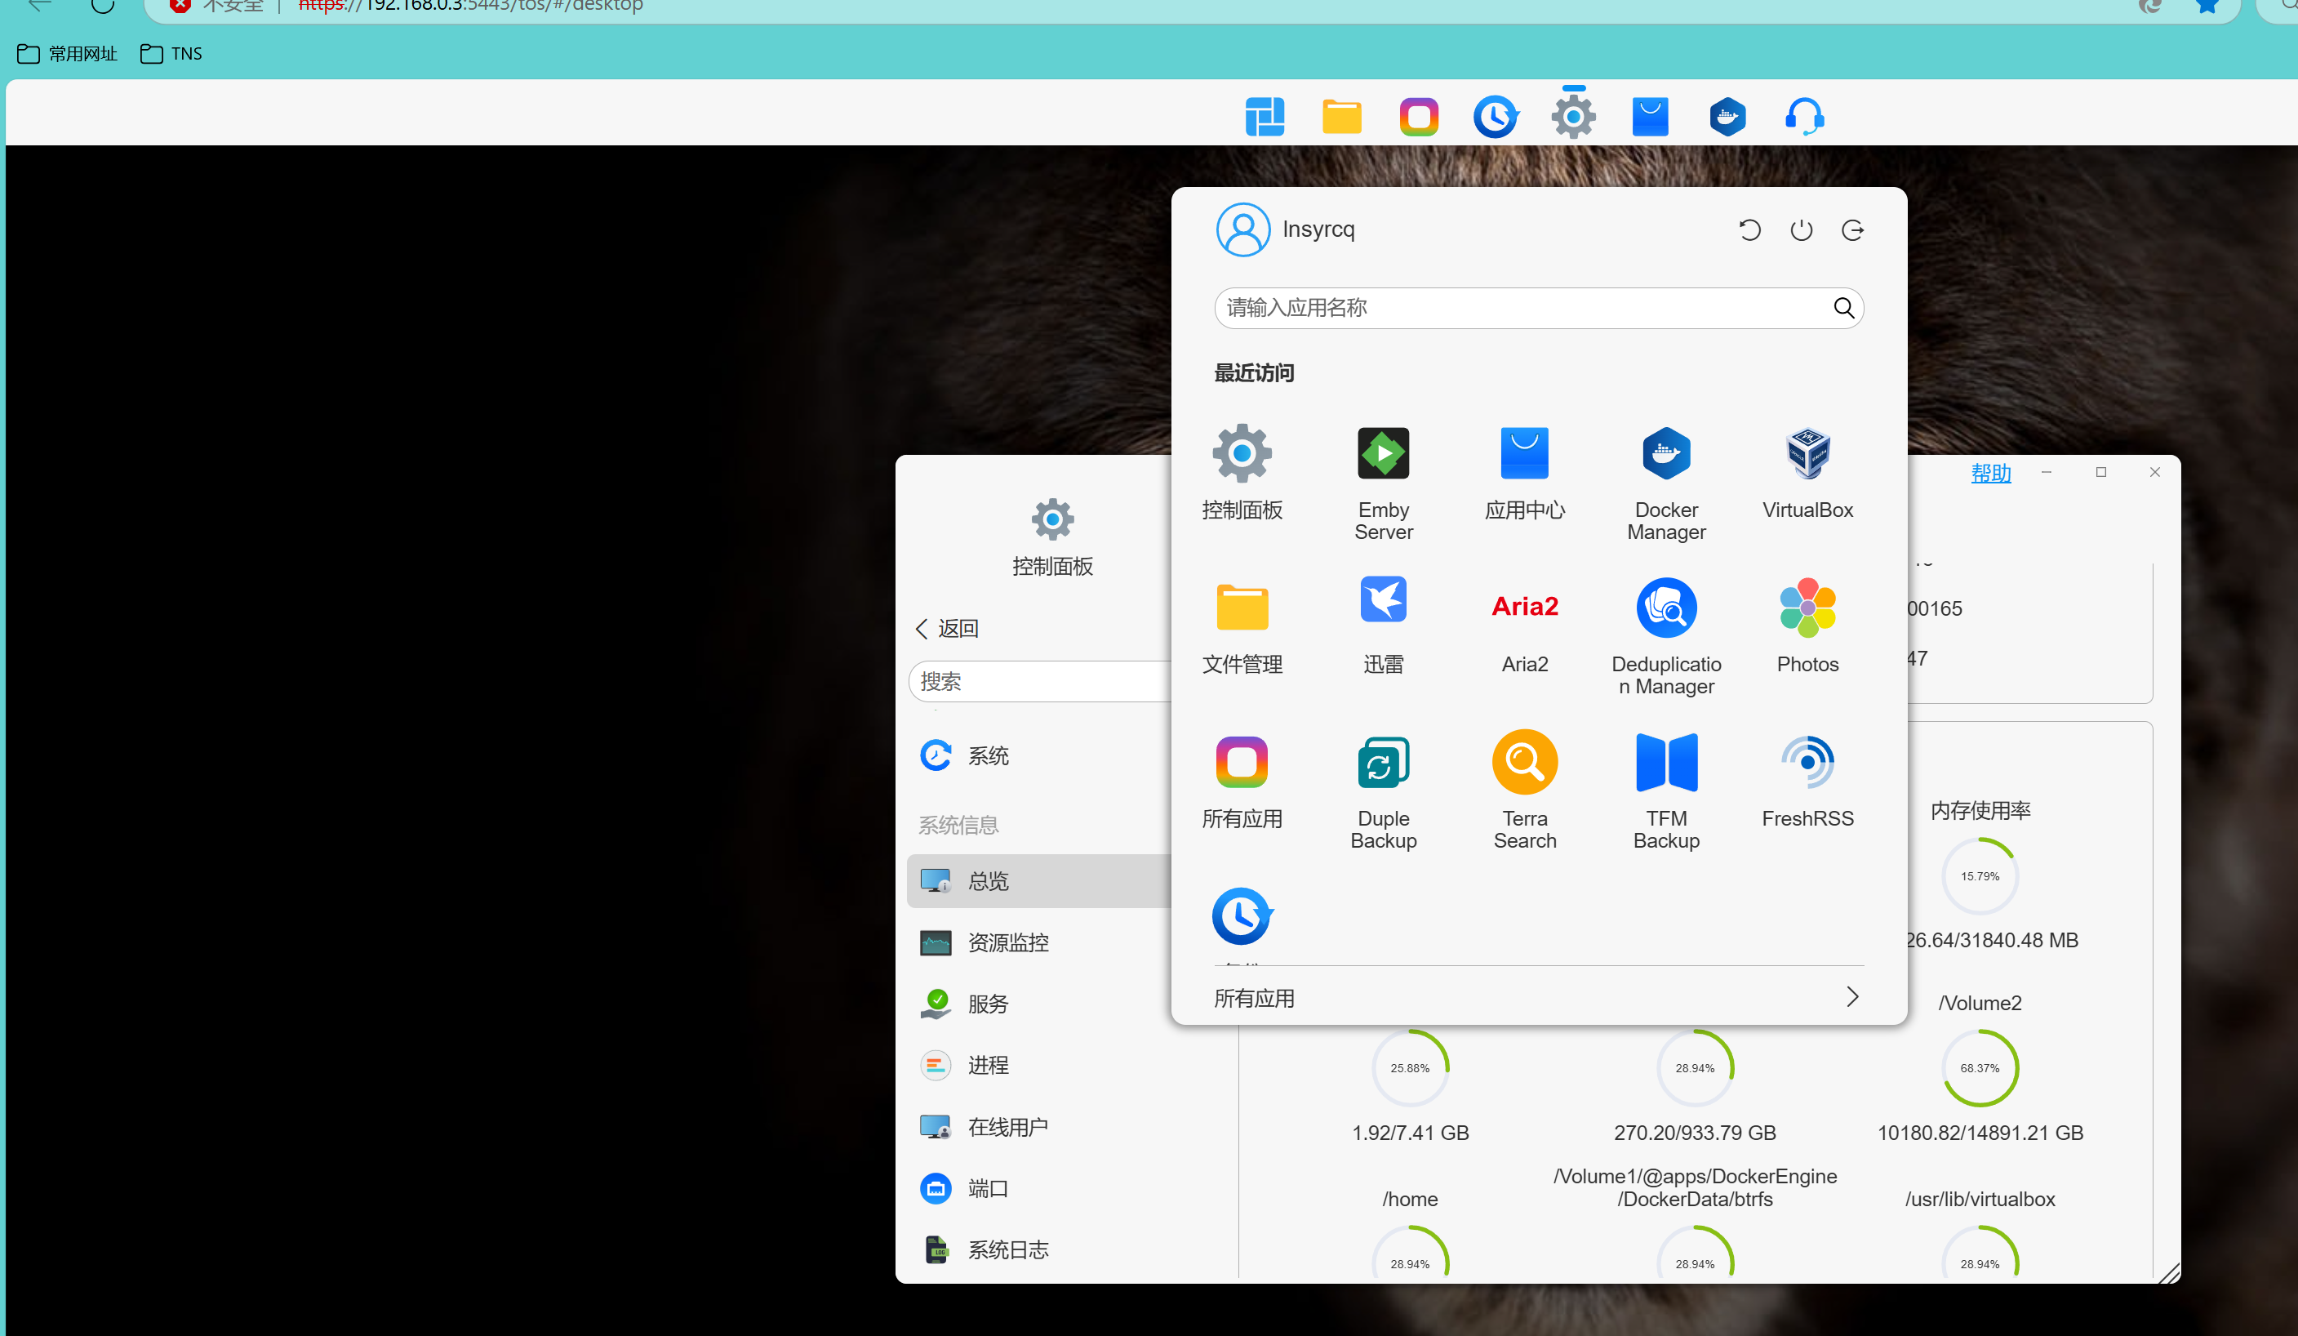The width and height of the screenshot is (2298, 1336).
Task: Select 资源监控 in the sidebar
Action: point(1006,942)
